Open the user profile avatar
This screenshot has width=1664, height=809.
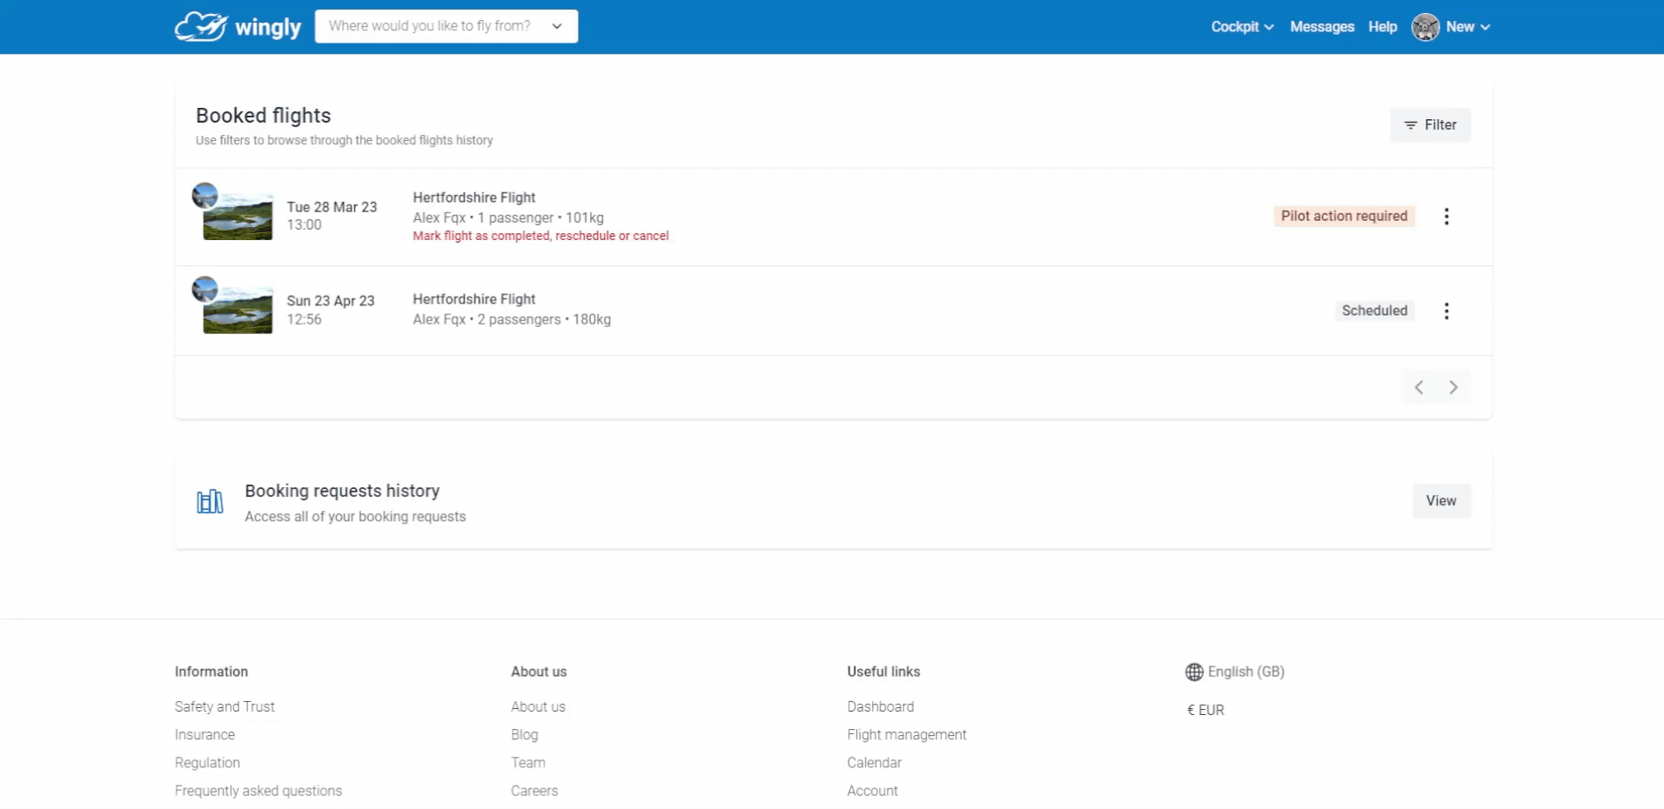point(1426,27)
